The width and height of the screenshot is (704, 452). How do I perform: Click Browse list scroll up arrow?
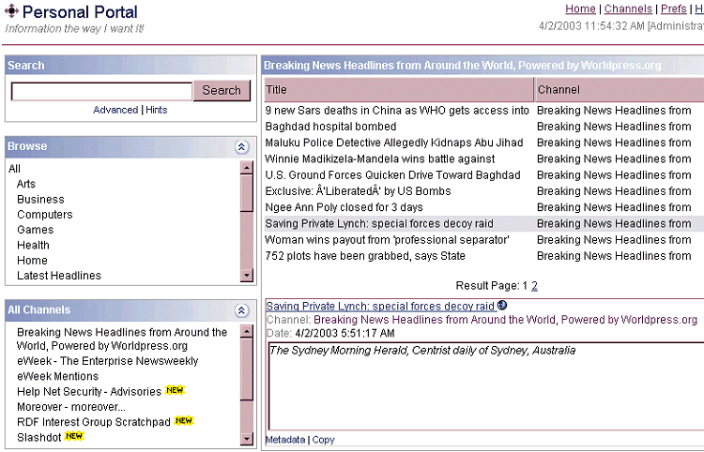pyautogui.click(x=247, y=168)
